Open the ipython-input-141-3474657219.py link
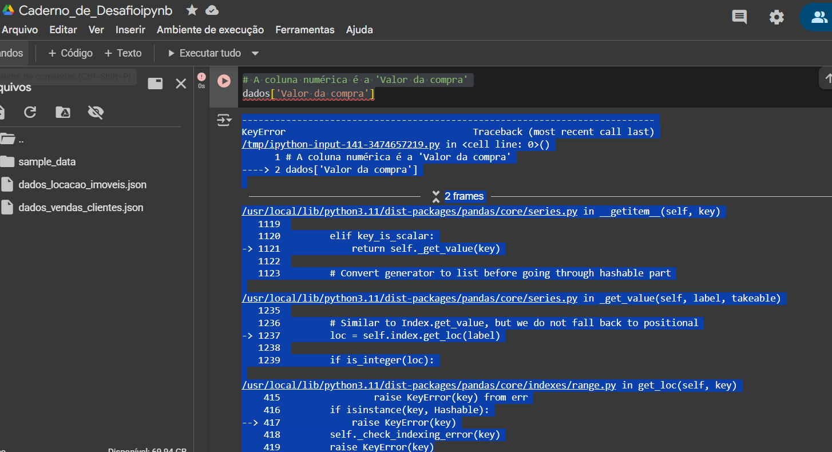This screenshot has width=832, height=452. click(341, 144)
